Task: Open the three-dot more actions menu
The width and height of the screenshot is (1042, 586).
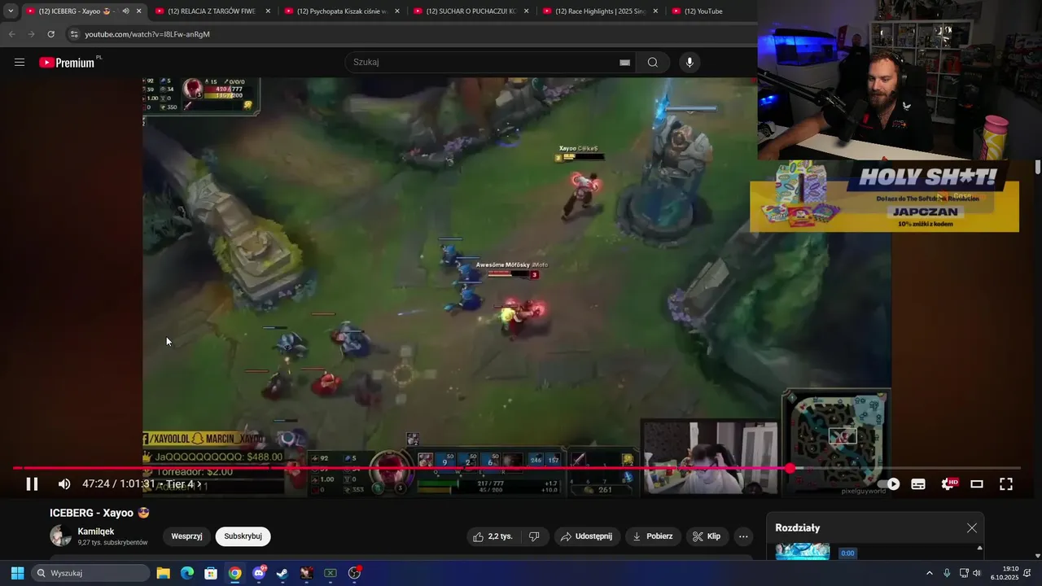Action: pyautogui.click(x=742, y=536)
